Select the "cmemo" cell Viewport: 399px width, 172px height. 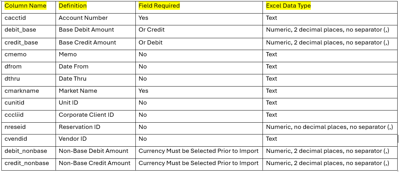(15, 54)
